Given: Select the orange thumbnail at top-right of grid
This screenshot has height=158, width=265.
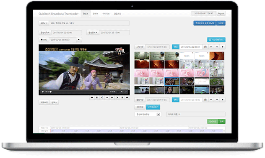Looking at the screenshot, I should coord(217,56).
